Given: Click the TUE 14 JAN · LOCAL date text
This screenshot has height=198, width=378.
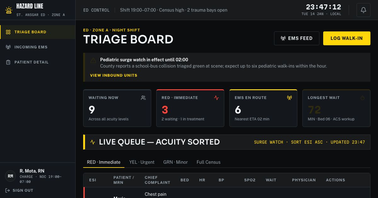Looking at the screenshot, I should (321, 14).
